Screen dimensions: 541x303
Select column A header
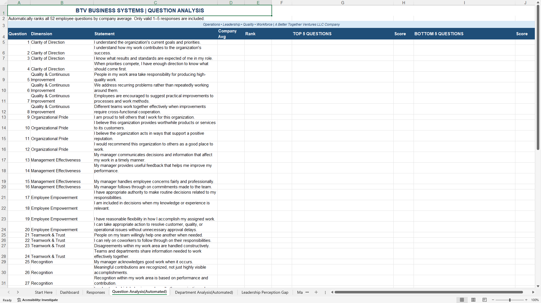(x=19, y=3)
